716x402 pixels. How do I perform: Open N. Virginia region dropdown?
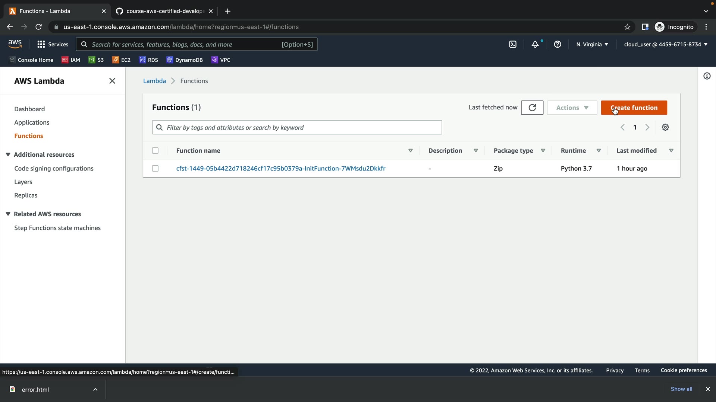click(x=592, y=44)
